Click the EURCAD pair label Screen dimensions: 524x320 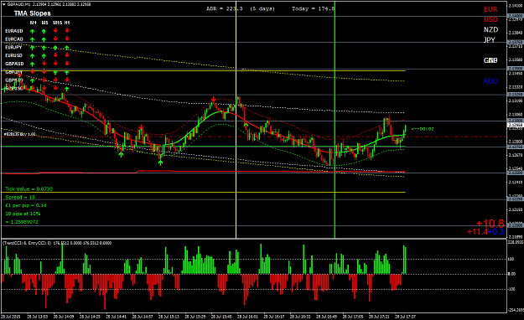tap(14, 39)
